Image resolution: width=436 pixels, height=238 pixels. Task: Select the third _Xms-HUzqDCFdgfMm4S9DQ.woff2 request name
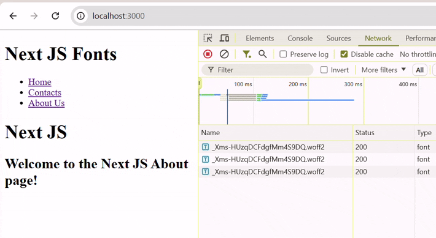pyautogui.click(x=268, y=171)
